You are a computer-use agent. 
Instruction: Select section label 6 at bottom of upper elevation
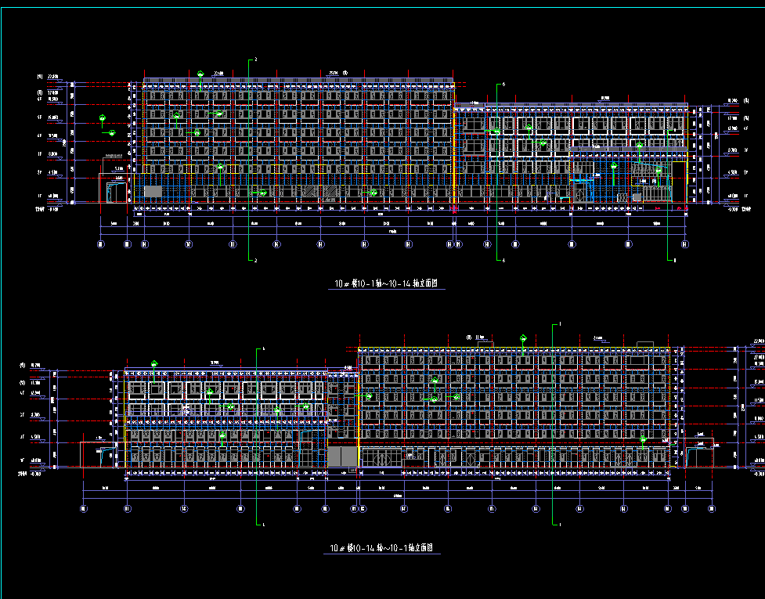pos(503,260)
